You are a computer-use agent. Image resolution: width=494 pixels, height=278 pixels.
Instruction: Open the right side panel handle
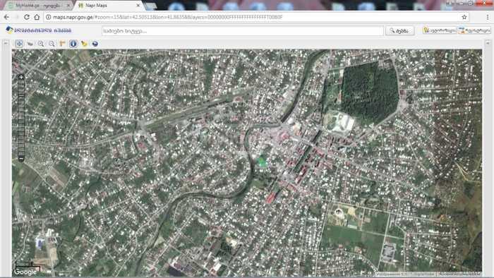click(x=488, y=43)
